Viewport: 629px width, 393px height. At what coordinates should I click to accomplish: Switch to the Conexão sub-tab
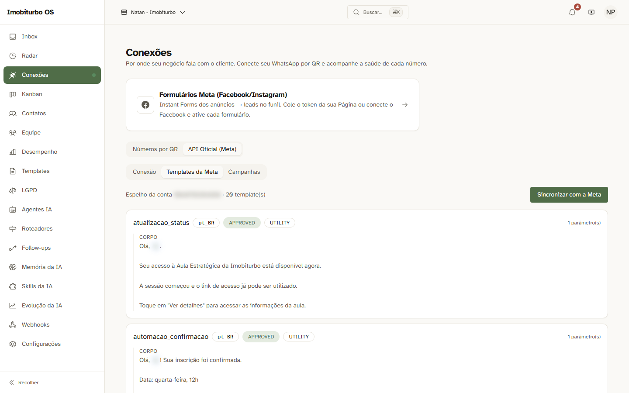(144, 172)
